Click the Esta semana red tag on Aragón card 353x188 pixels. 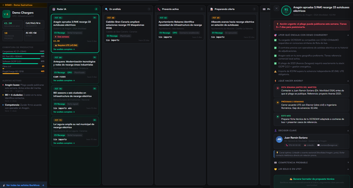point(62,37)
